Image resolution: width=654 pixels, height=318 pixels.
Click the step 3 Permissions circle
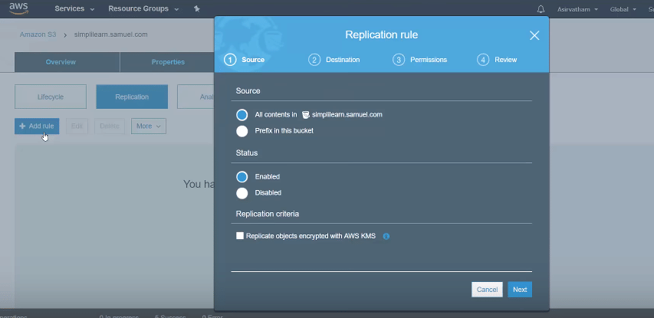399,60
